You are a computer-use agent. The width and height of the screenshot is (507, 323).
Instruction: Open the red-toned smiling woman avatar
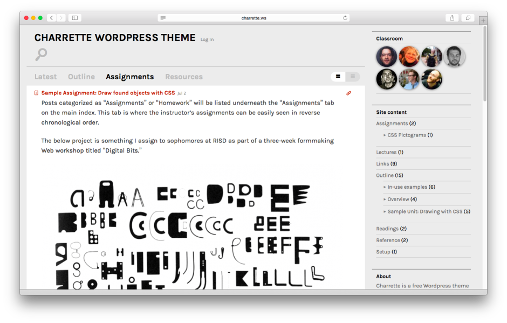(409, 57)
